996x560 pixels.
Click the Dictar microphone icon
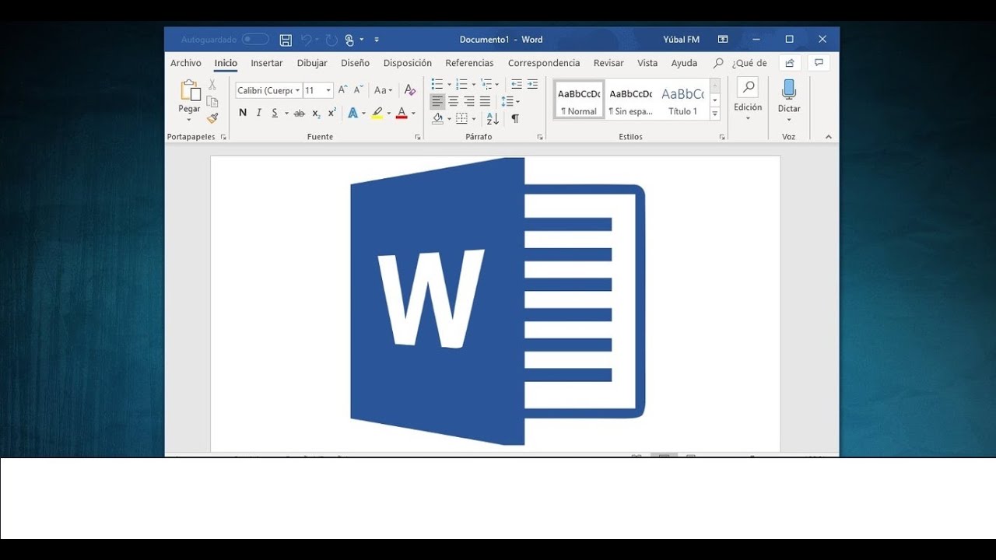tap(789, 90)
